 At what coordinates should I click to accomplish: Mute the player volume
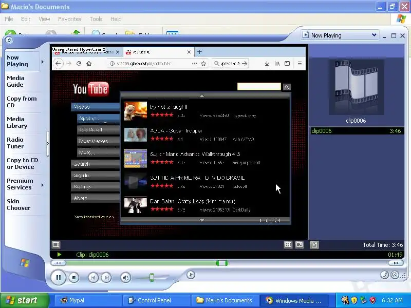tap(126, 278)
